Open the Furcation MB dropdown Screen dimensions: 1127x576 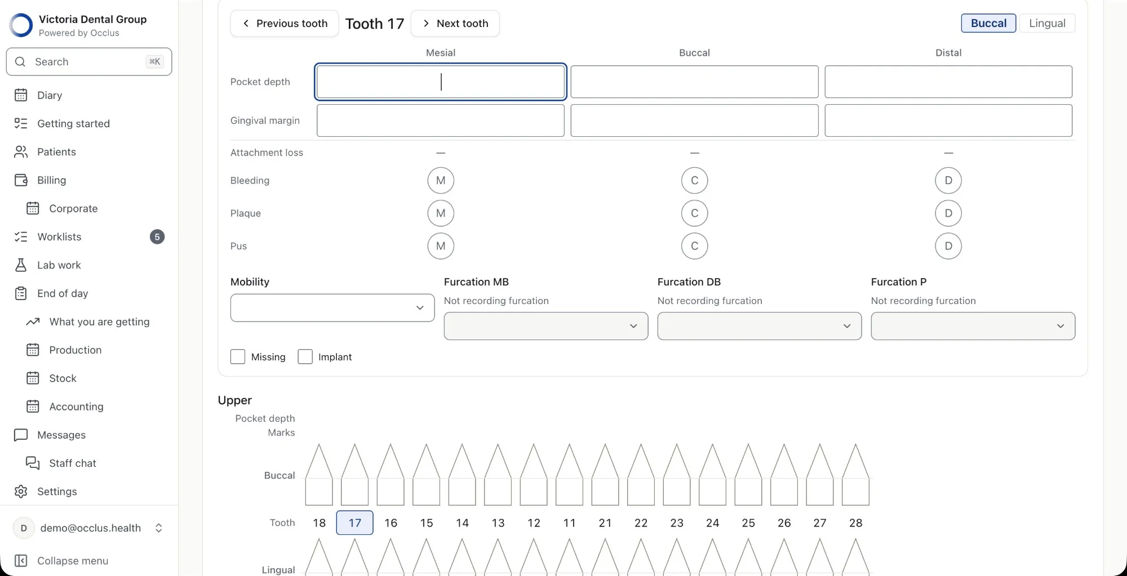545,326
